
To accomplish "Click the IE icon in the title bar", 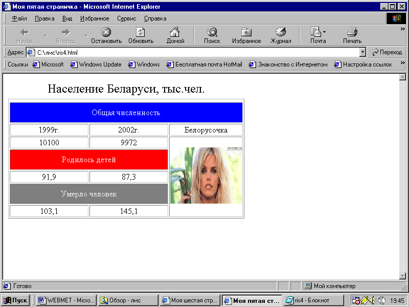I will coord(6,6).
